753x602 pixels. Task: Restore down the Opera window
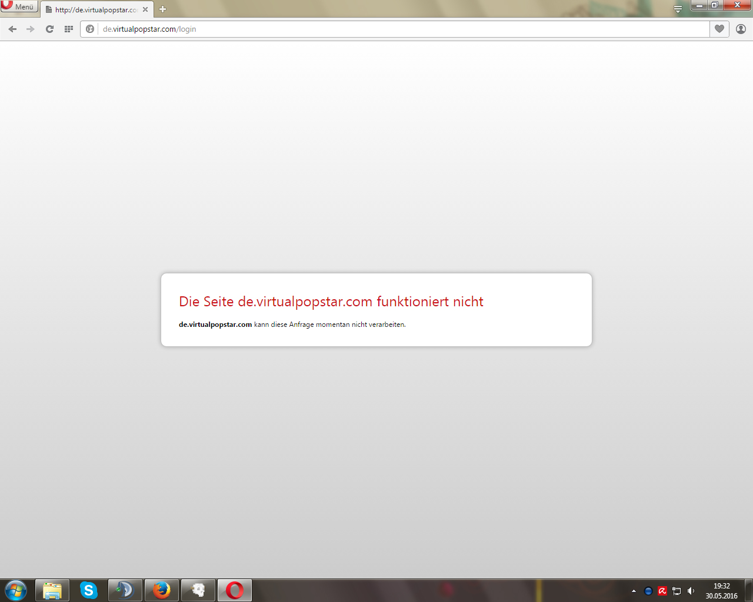715,5
